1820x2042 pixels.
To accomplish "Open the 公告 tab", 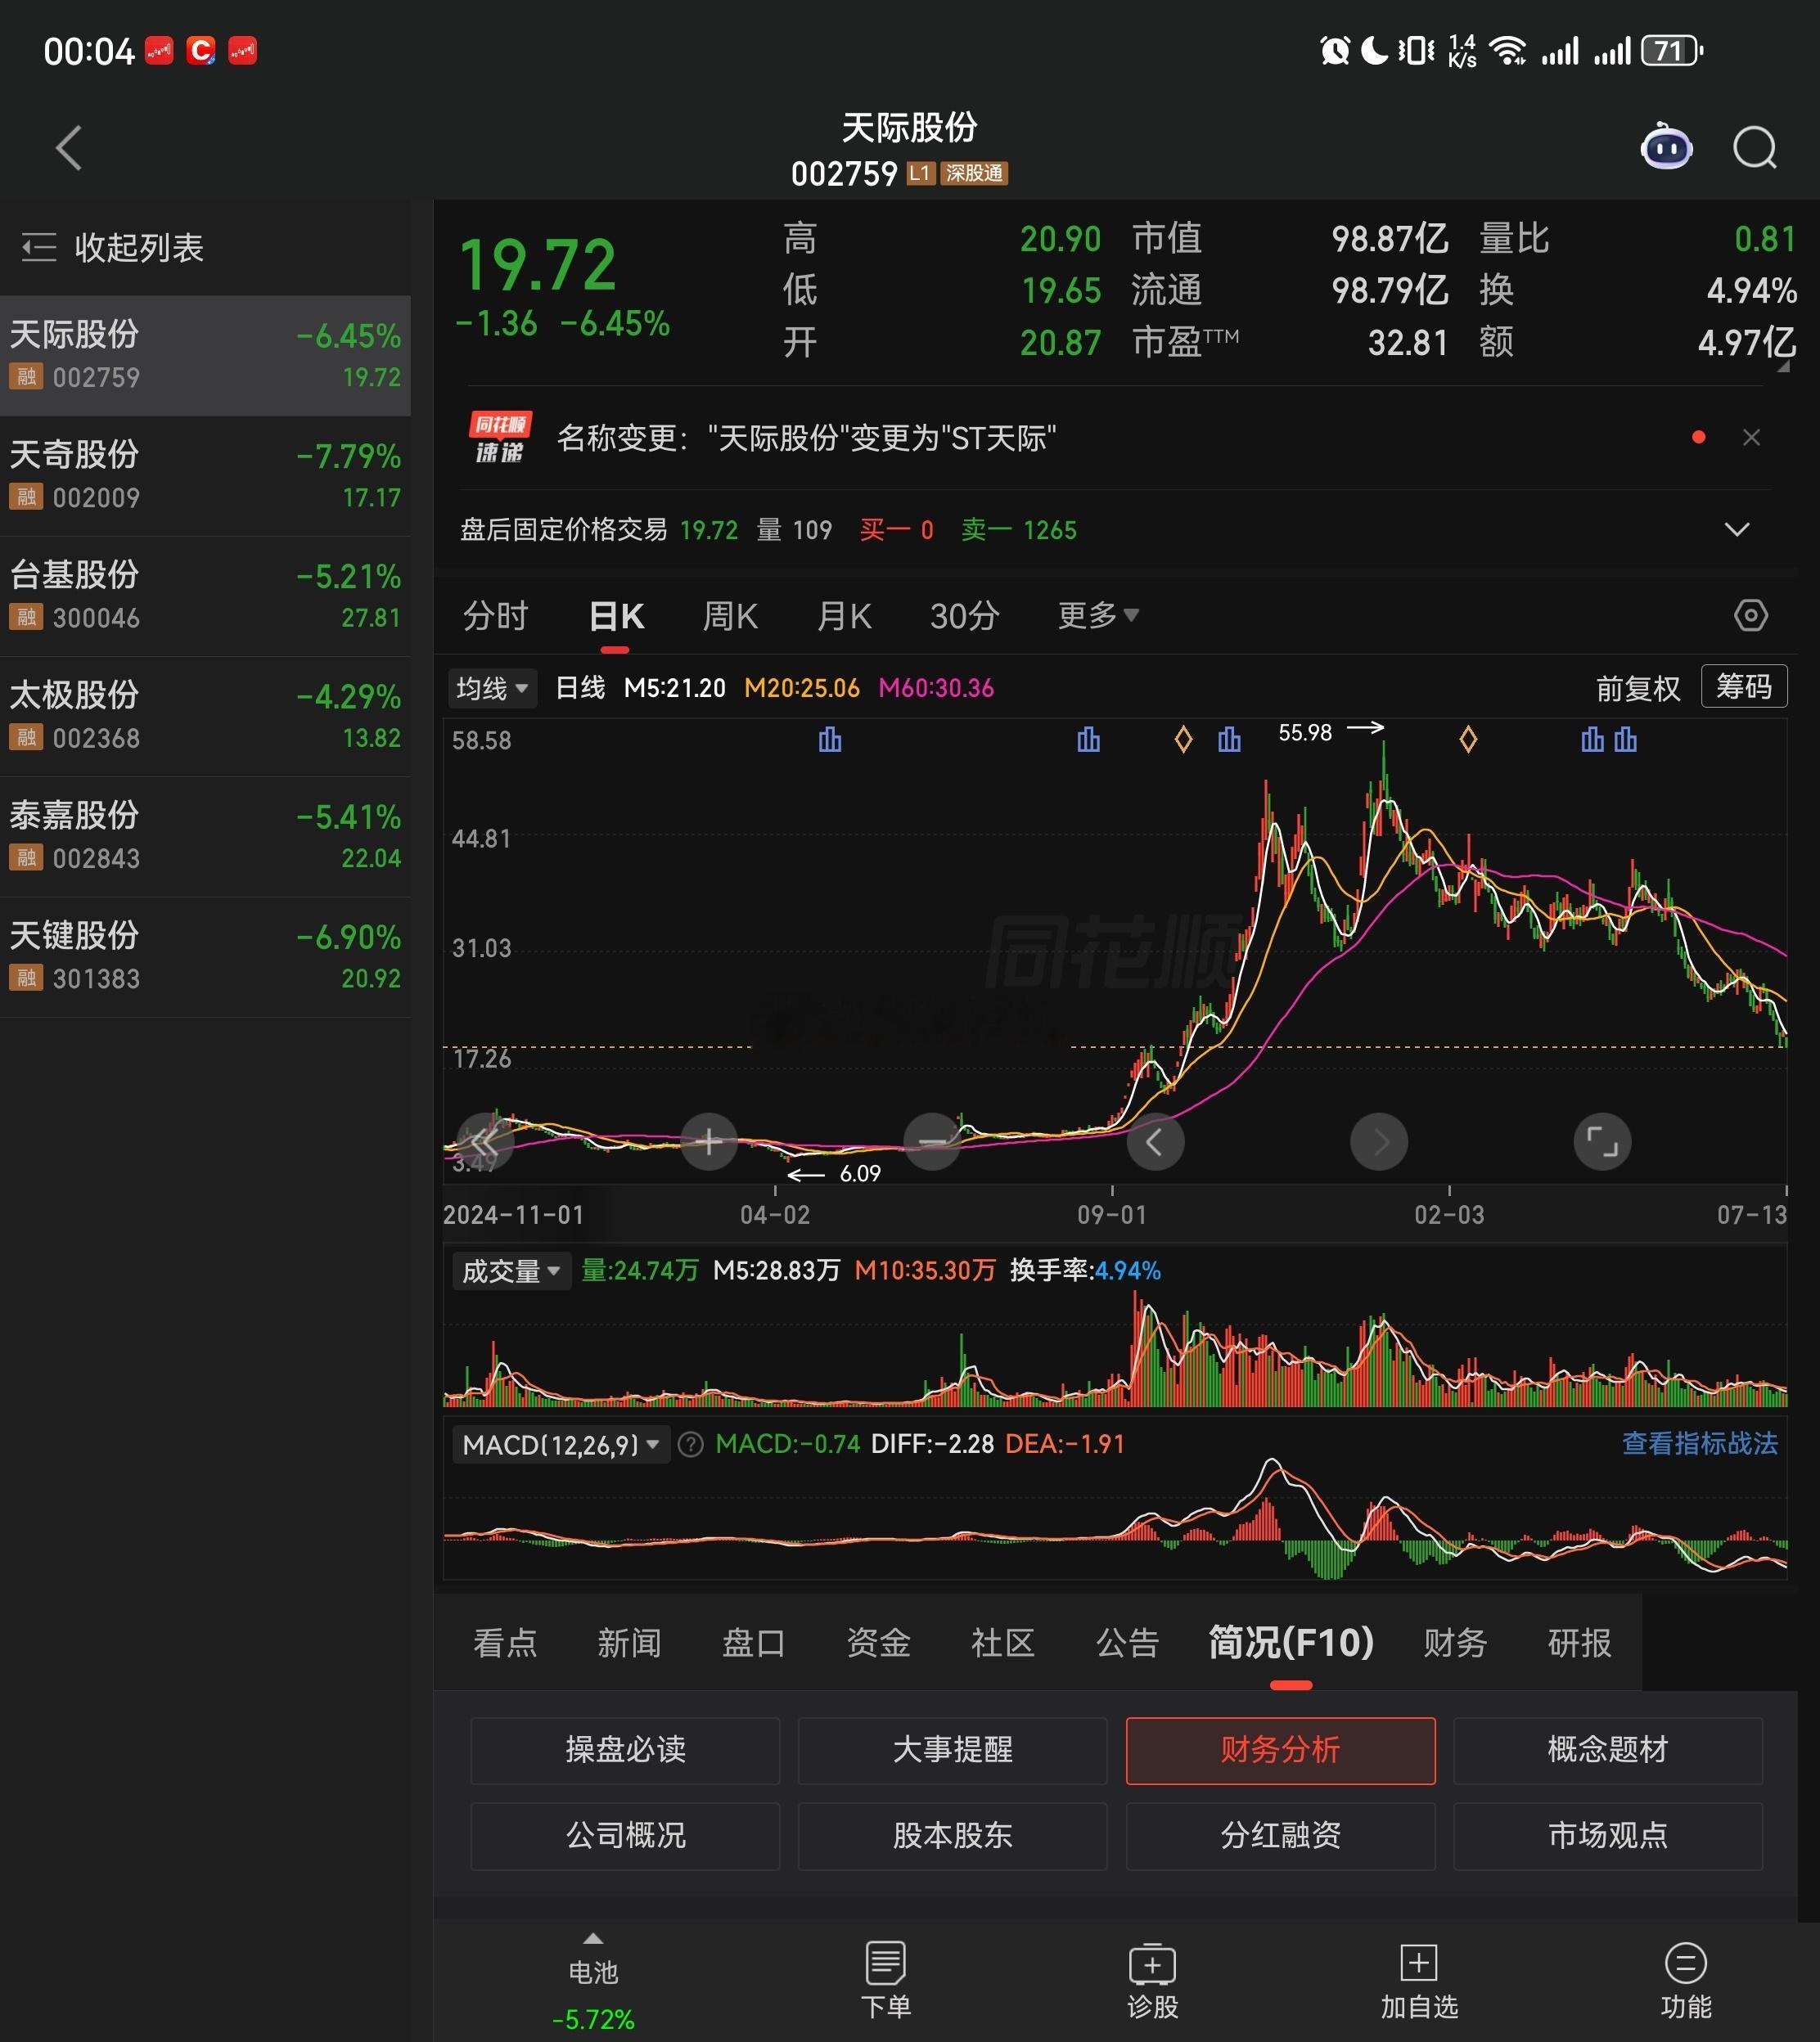I will click(x=1127, y=1642).
